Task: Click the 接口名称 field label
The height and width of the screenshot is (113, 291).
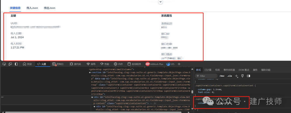Action: (x=167, y=44)
